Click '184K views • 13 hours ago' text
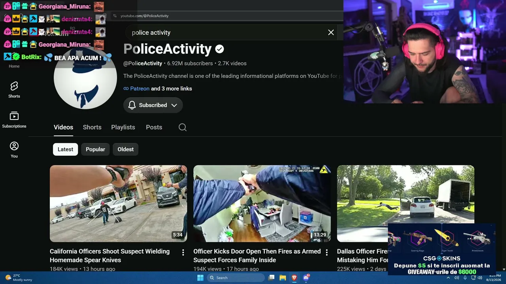 pyautogui.click(x=82, y=269)
